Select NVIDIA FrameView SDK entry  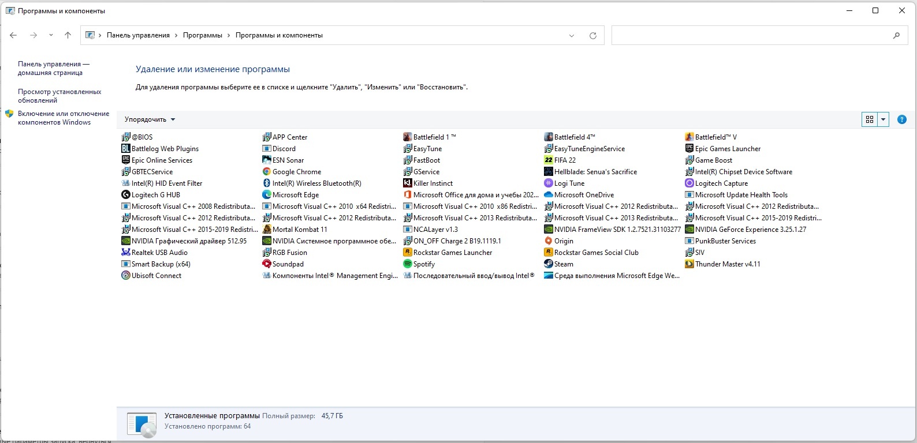(x=613, y=230)
